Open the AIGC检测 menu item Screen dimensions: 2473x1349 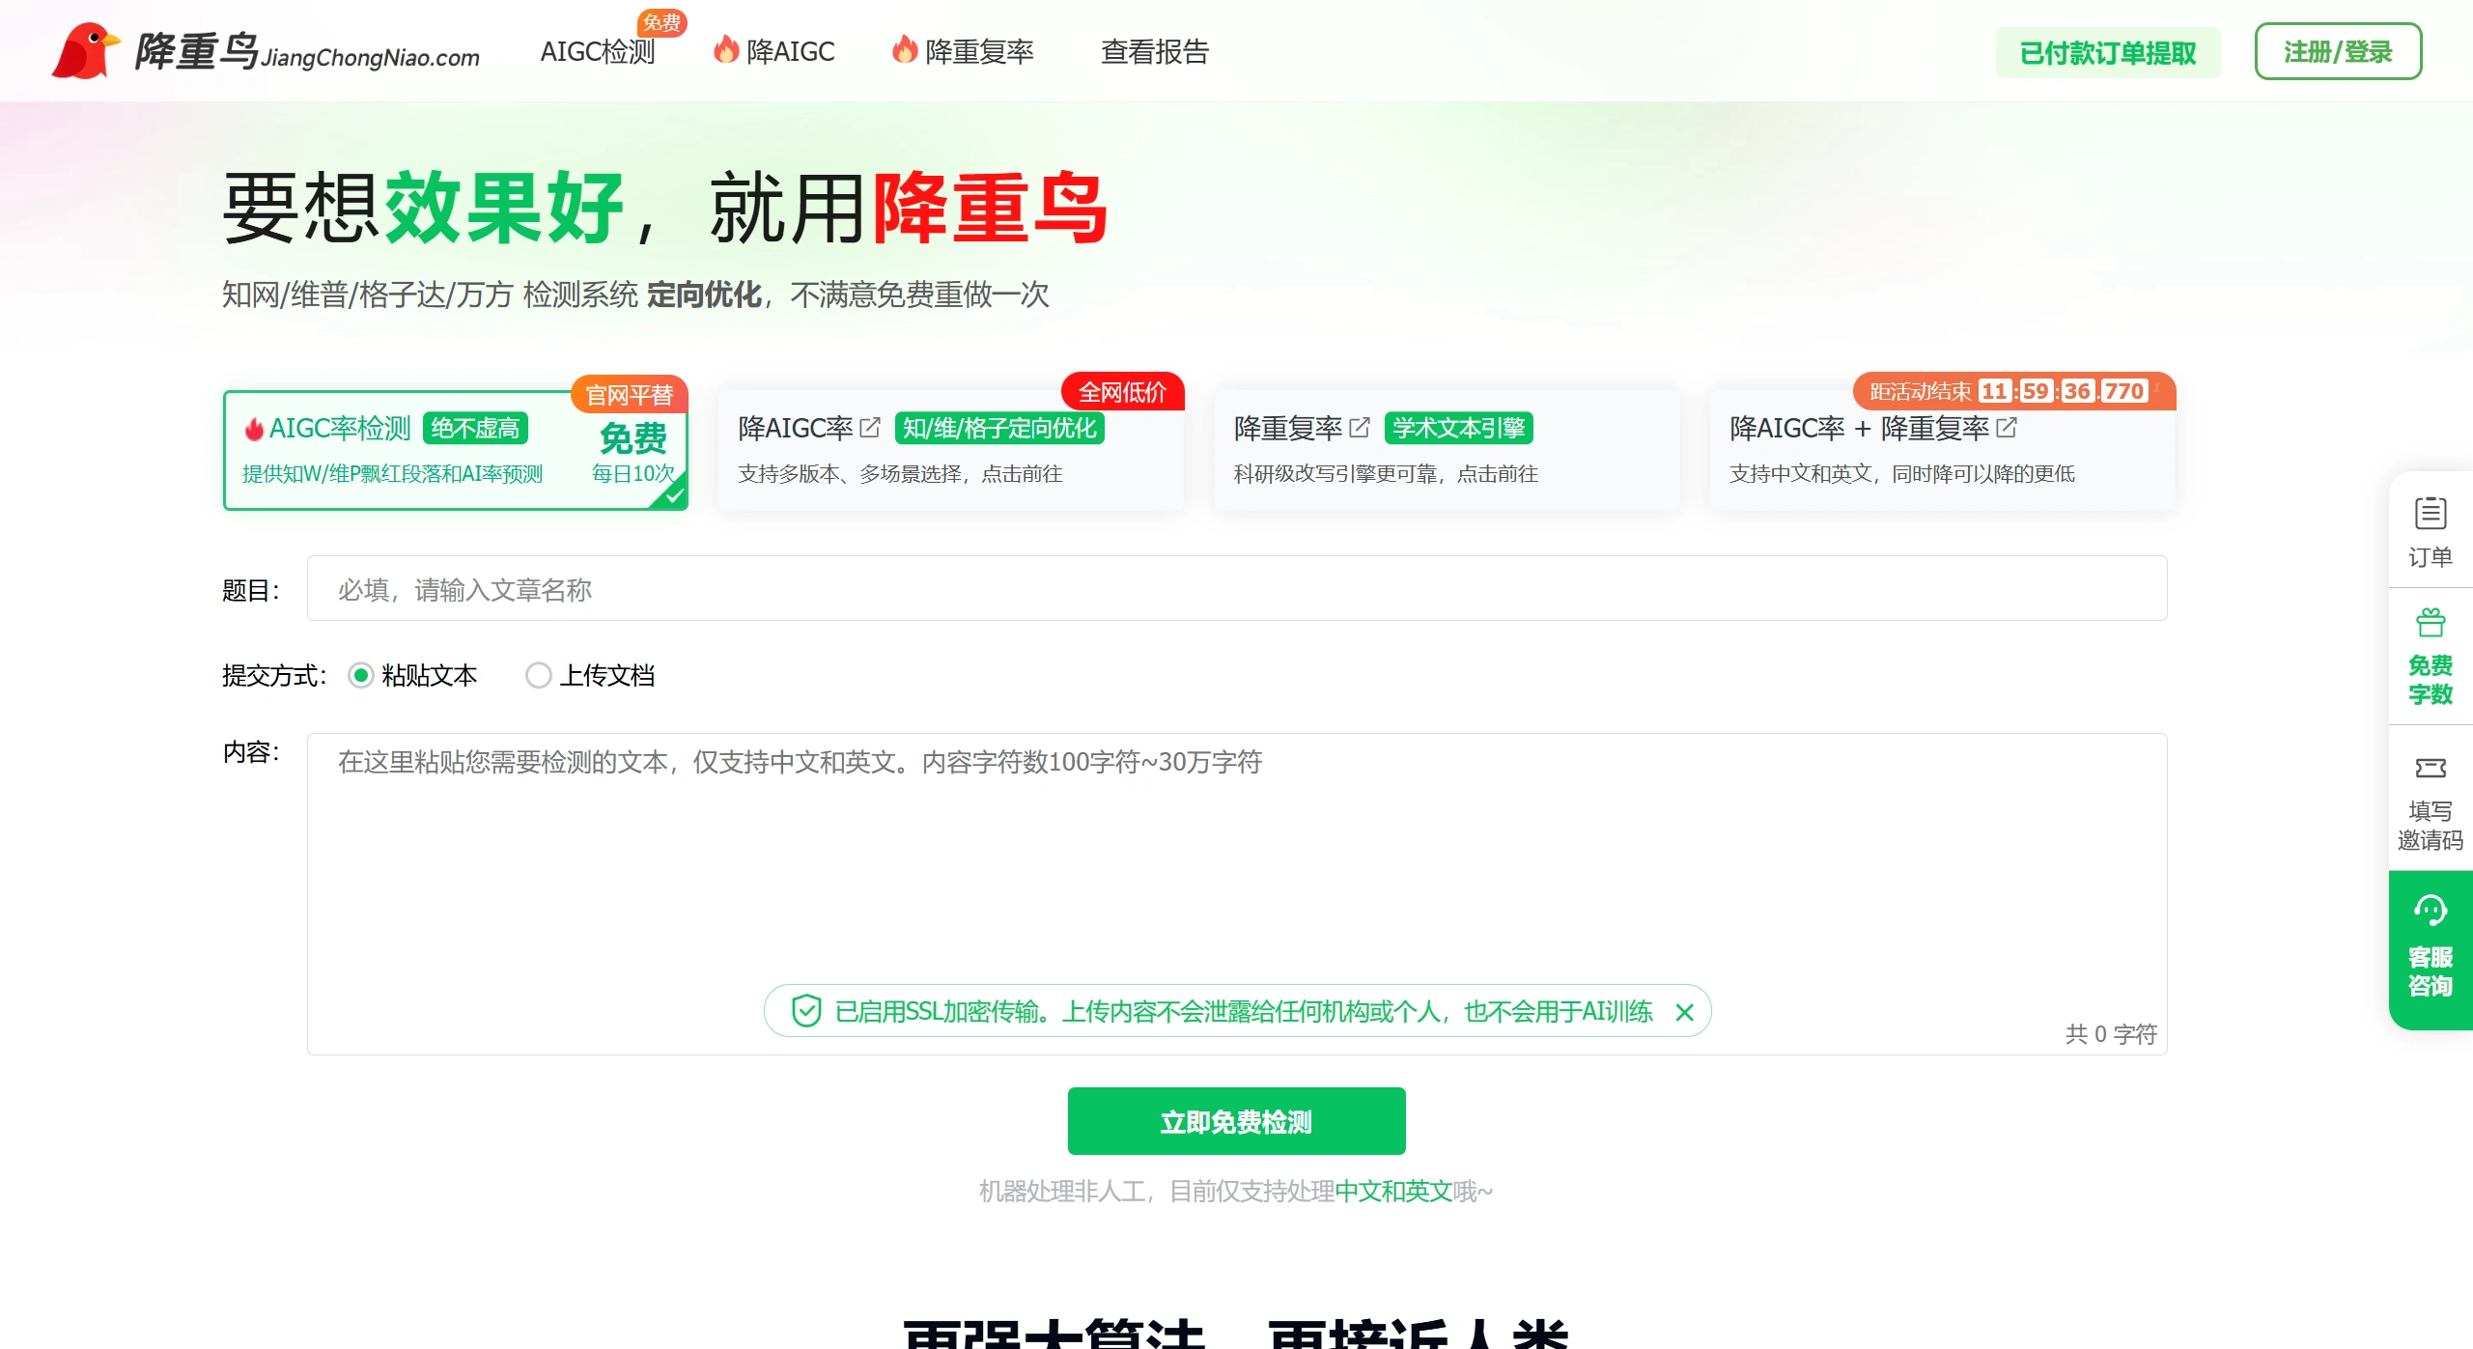(596, 52)
